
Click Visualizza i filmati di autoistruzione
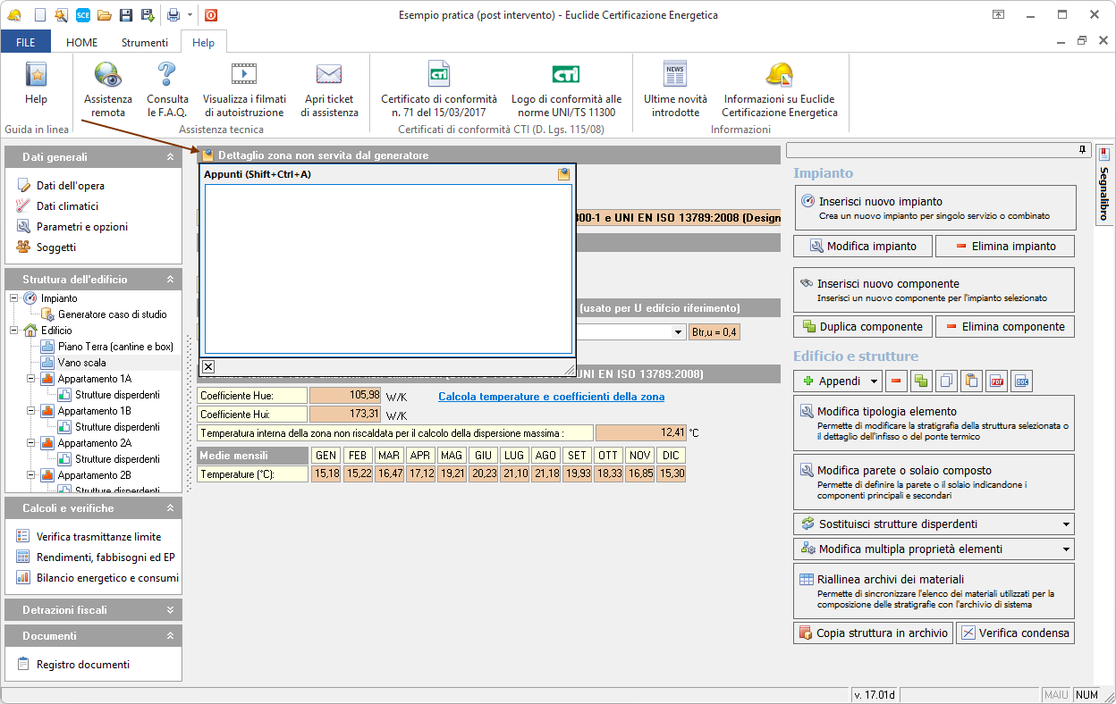click(x=243, y=75)
